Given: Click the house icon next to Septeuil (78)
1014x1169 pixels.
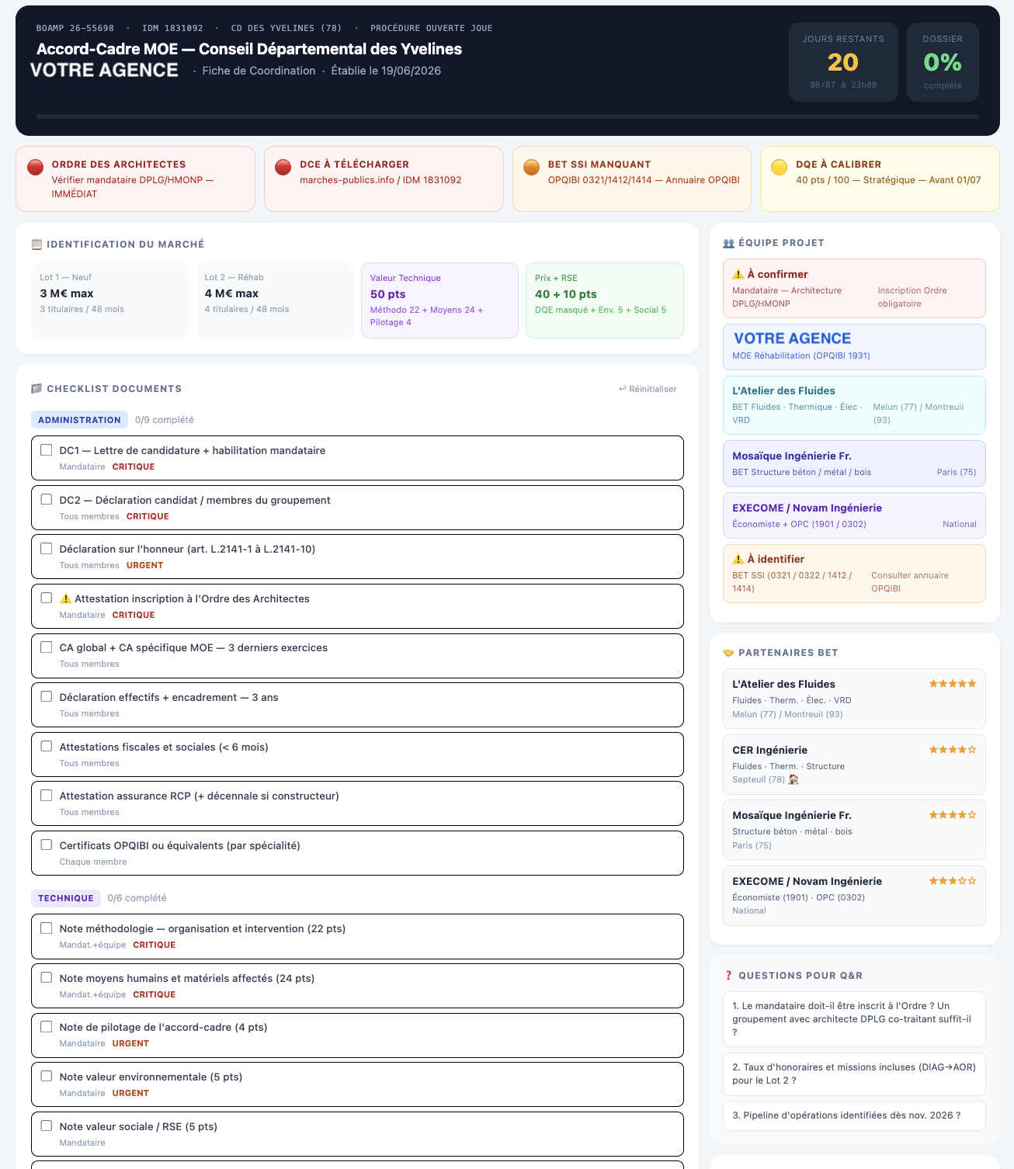Looking at the screenshot, I should [793, 779].
